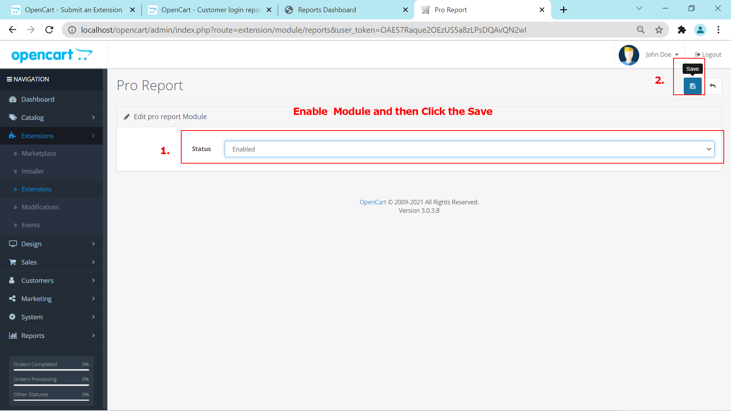Open the Installer submenu item

tap(33, 171)
